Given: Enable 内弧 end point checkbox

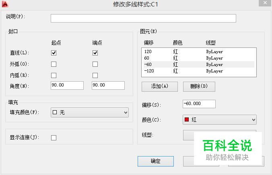Looking at the screenshot, I should tap(95, 75).
